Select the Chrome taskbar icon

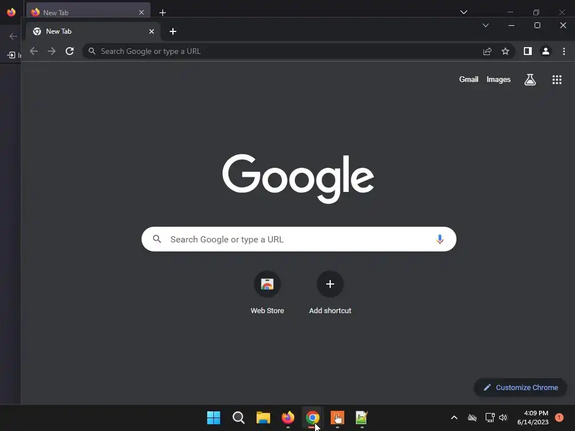(x=312, y=418)
